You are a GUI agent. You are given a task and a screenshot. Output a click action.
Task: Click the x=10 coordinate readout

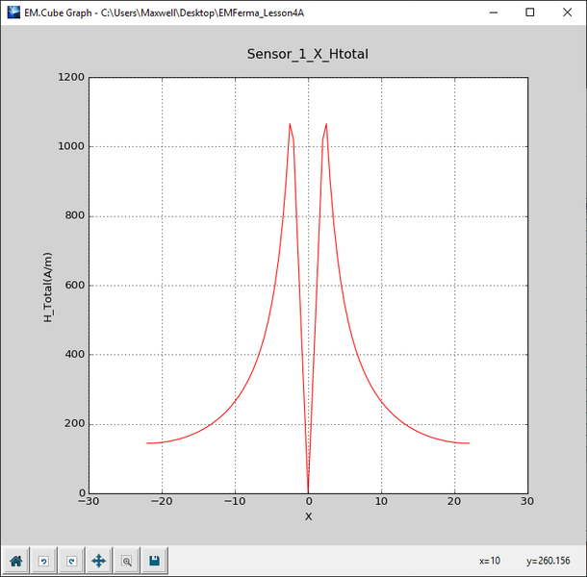pyautogui.click(x=489, y=561)
